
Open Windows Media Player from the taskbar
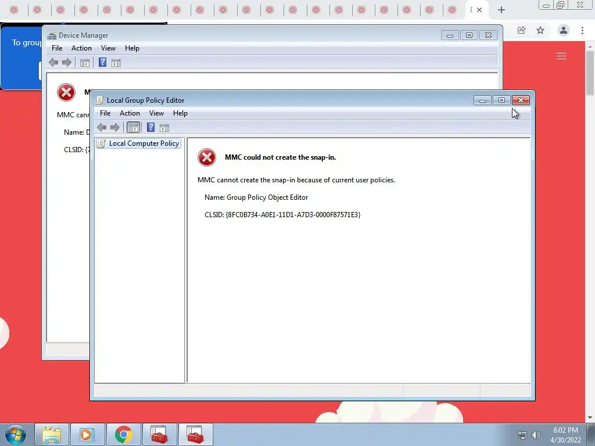(x=87, y=434)
